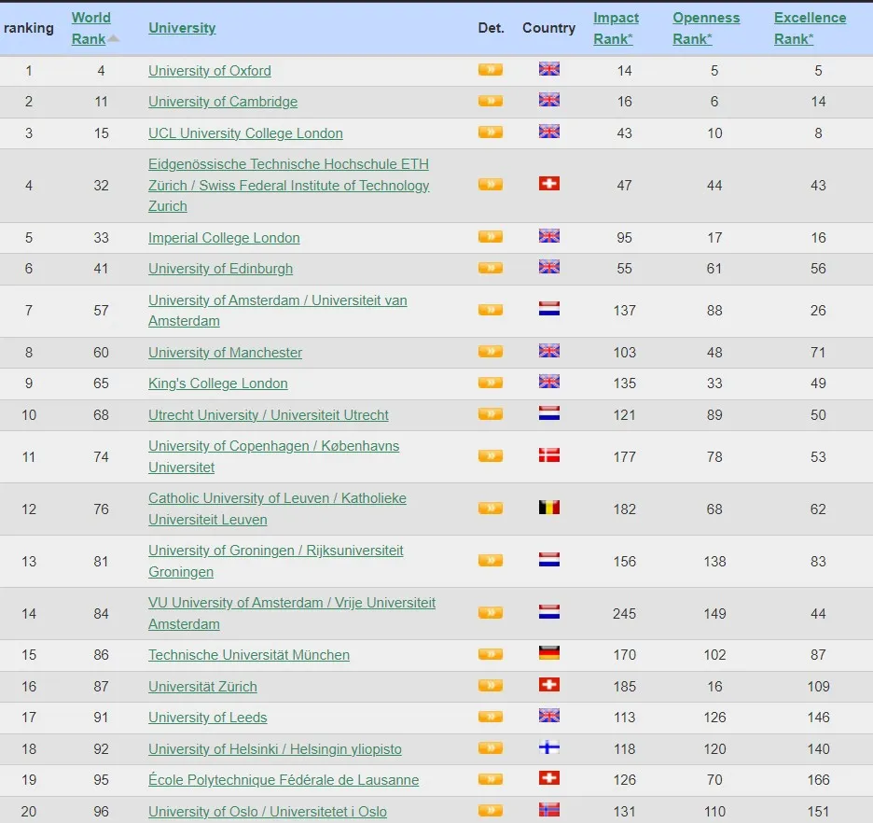Screen dimensions: 873x823
Task: Open details button for Technische Universität München
Action: click(491, 654)
